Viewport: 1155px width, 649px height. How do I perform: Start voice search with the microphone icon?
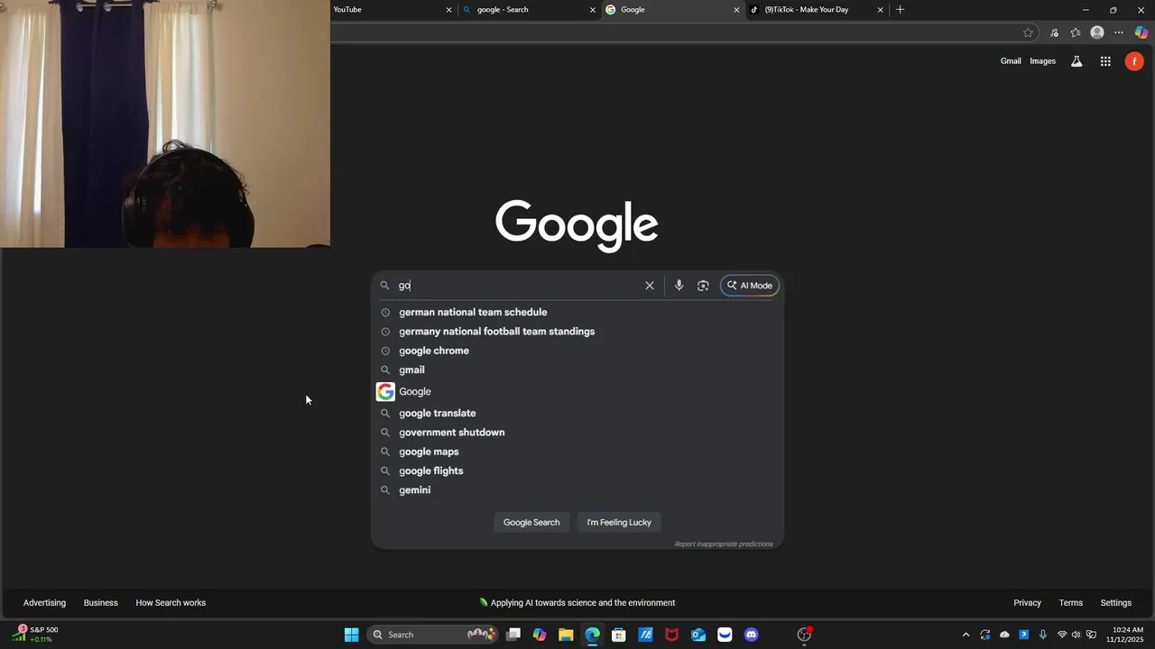pos(679,286)
